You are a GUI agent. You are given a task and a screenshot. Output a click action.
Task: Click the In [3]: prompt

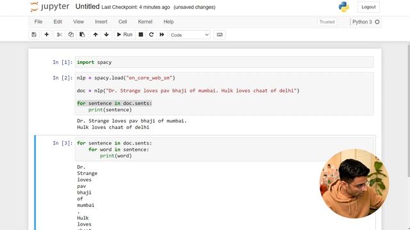point(63,143)
